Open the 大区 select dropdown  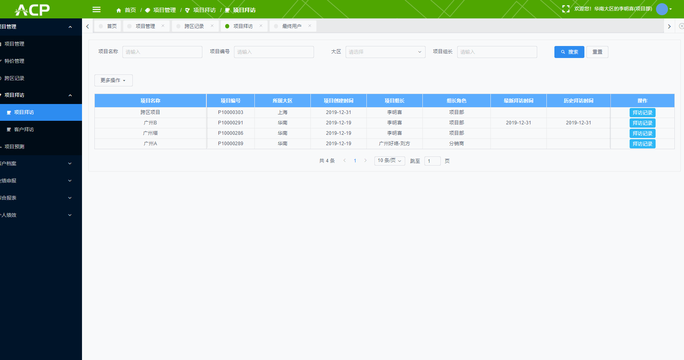pyautogui.click(x=385, y=52)
